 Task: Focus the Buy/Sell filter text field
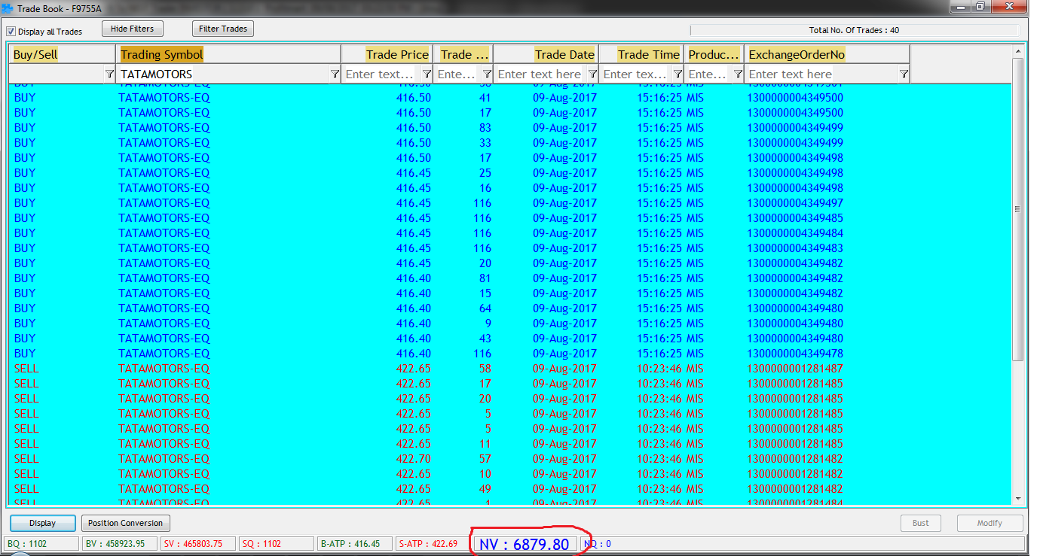(57, 74)
